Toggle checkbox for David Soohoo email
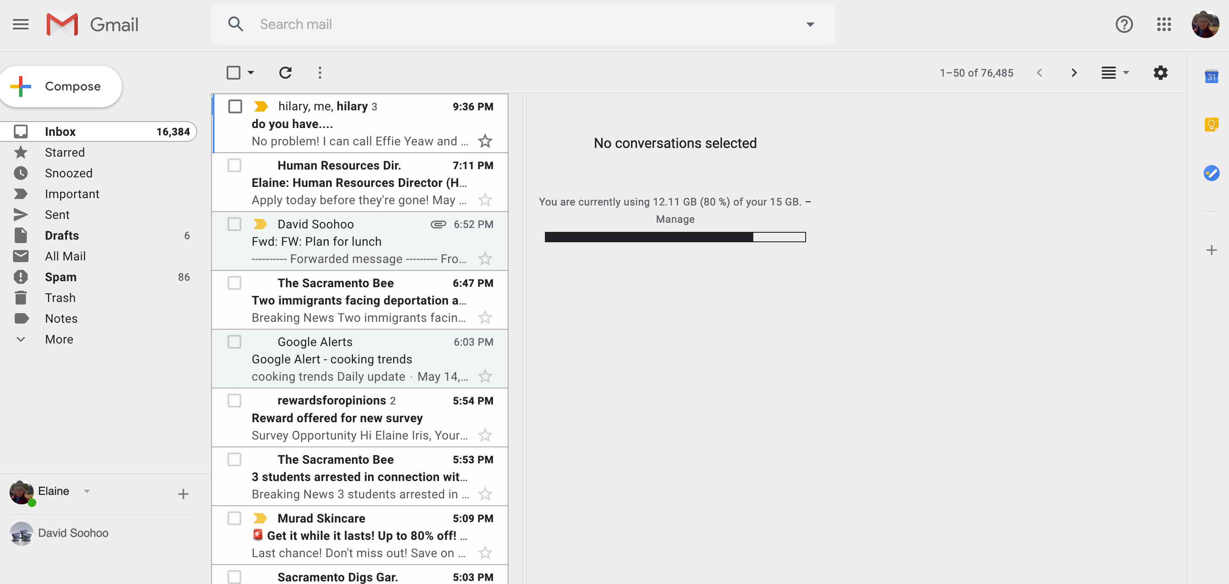 coord(234,224)
